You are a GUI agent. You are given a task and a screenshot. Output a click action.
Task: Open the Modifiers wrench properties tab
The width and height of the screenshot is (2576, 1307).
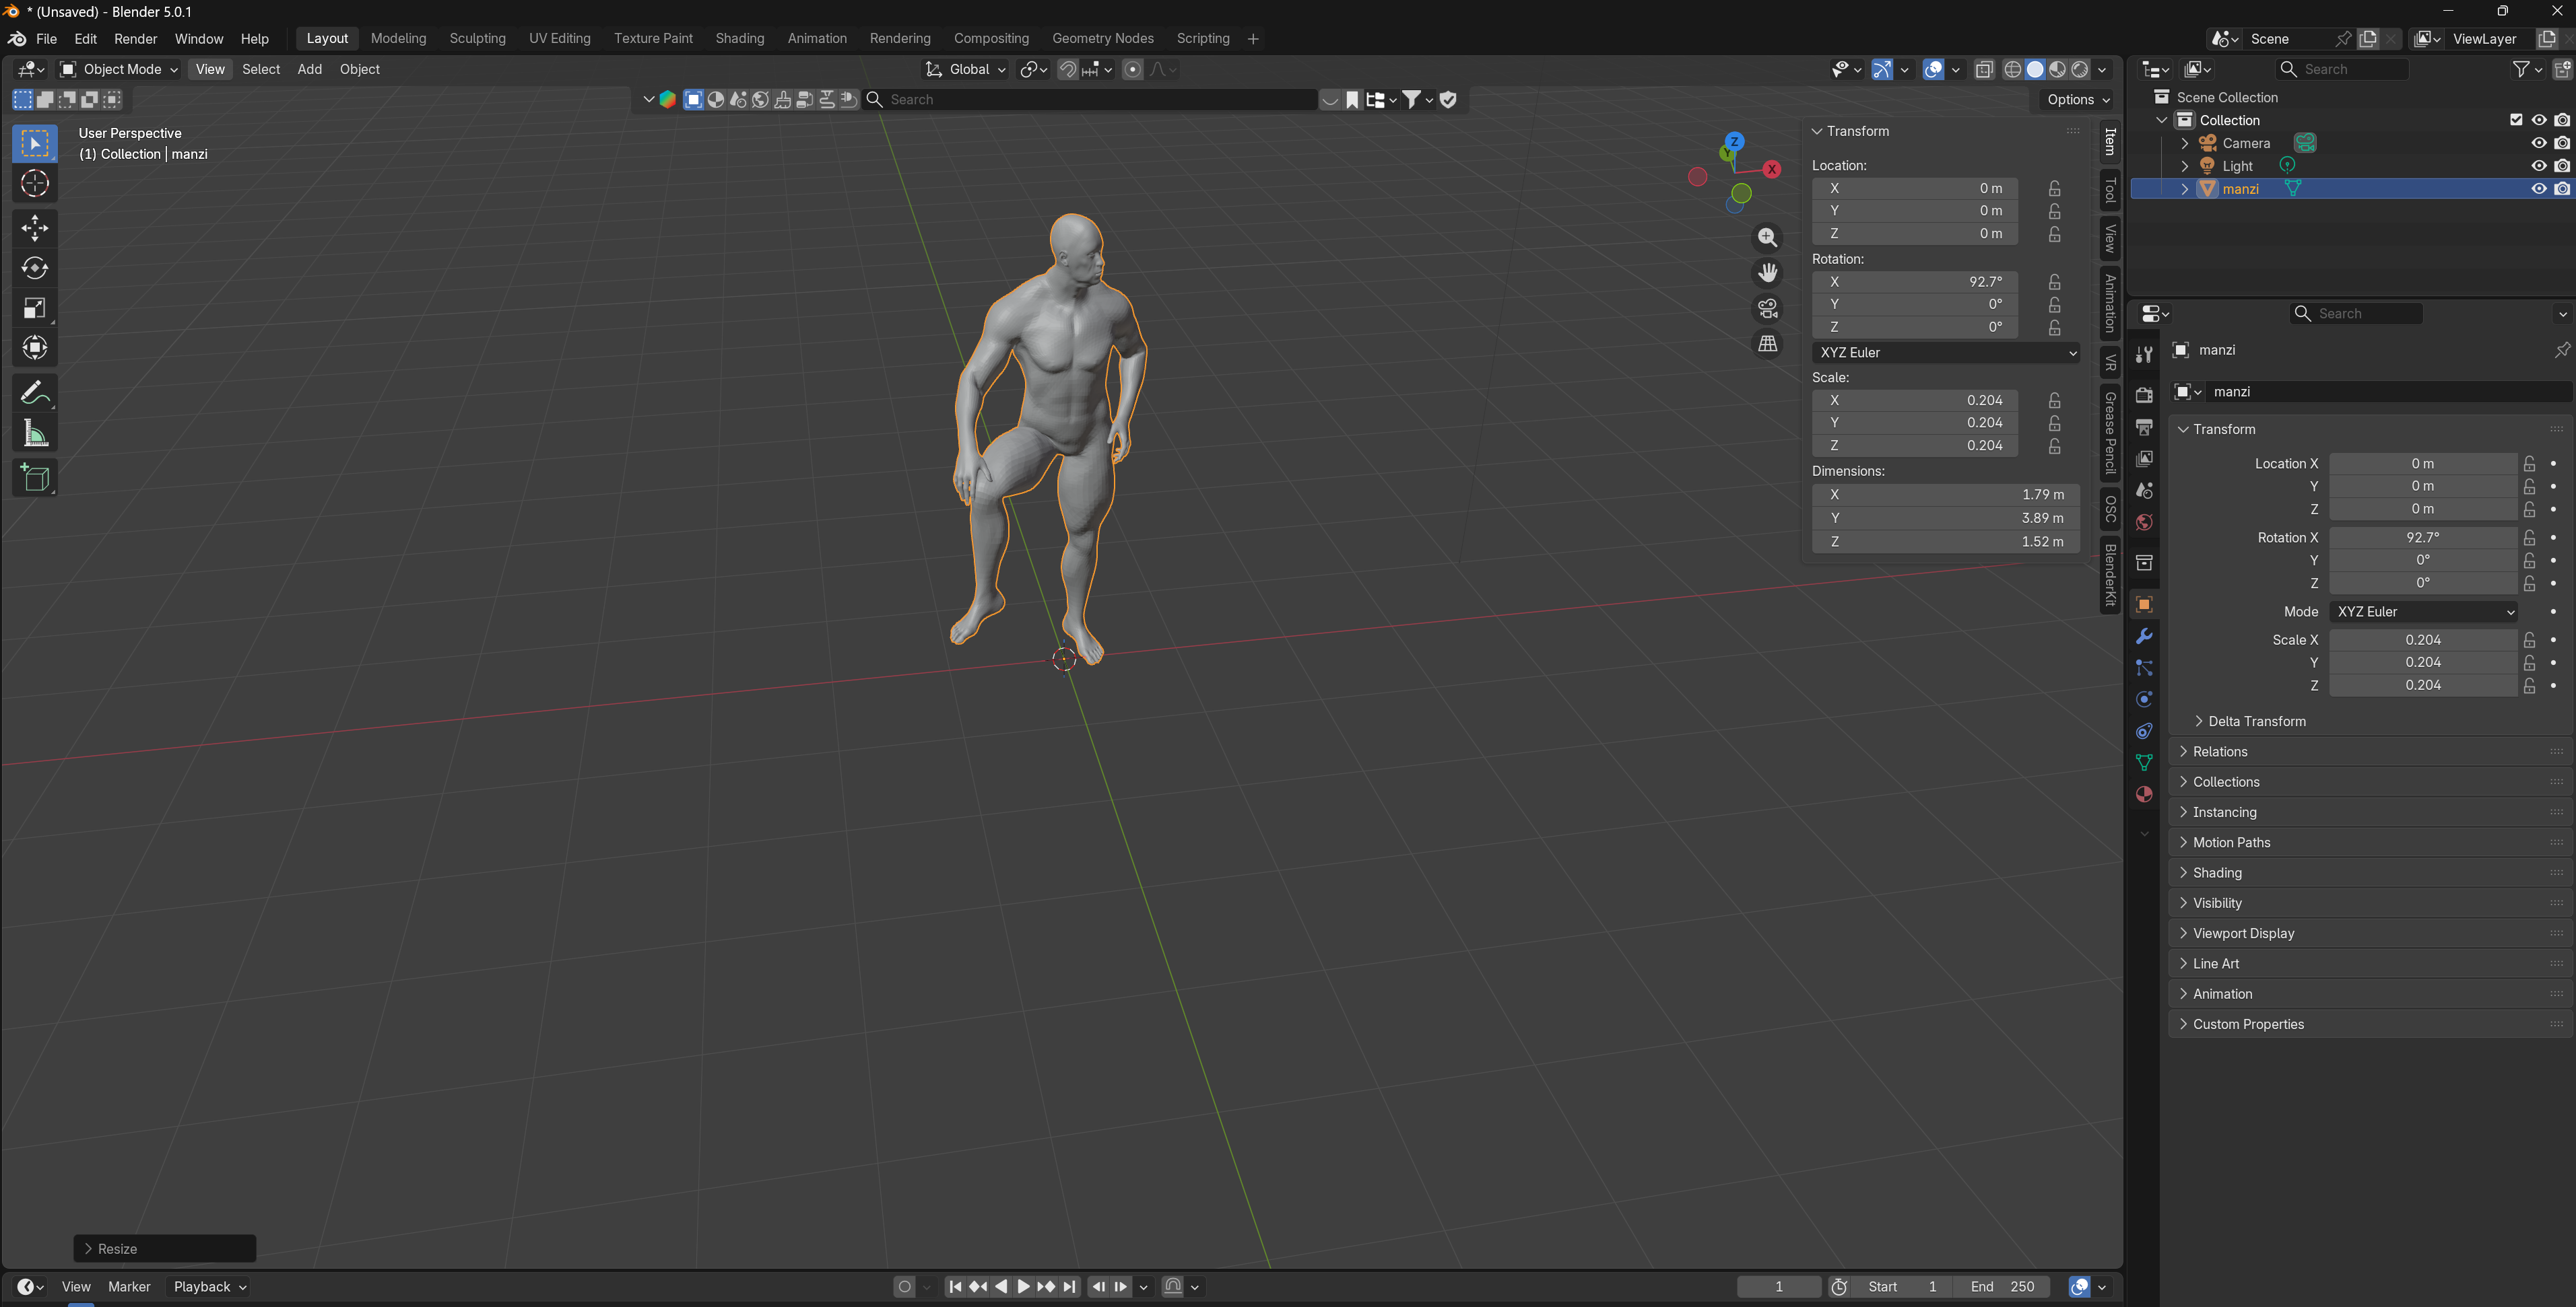pos(2143,637)
